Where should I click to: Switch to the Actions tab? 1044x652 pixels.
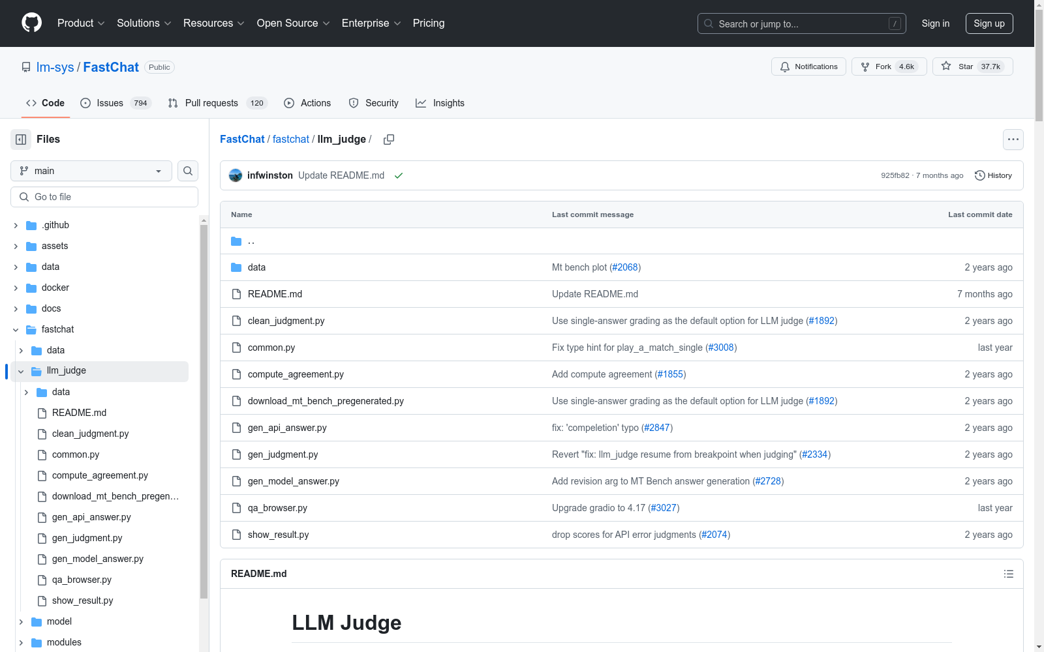pyautogui.click(x=307, y=103)
